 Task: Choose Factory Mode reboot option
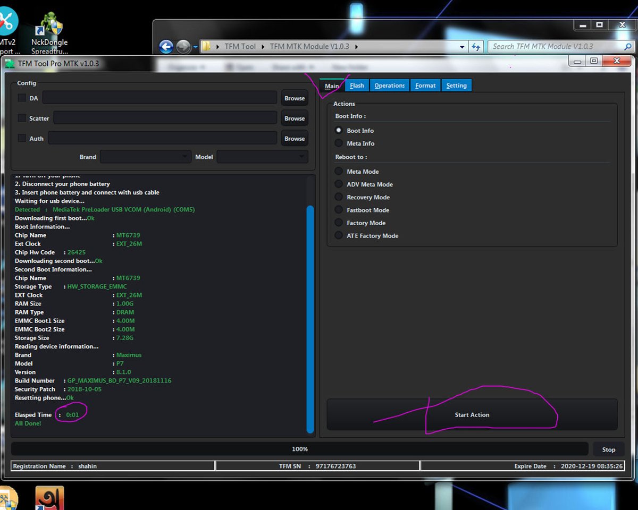click(x=339, y=223)
